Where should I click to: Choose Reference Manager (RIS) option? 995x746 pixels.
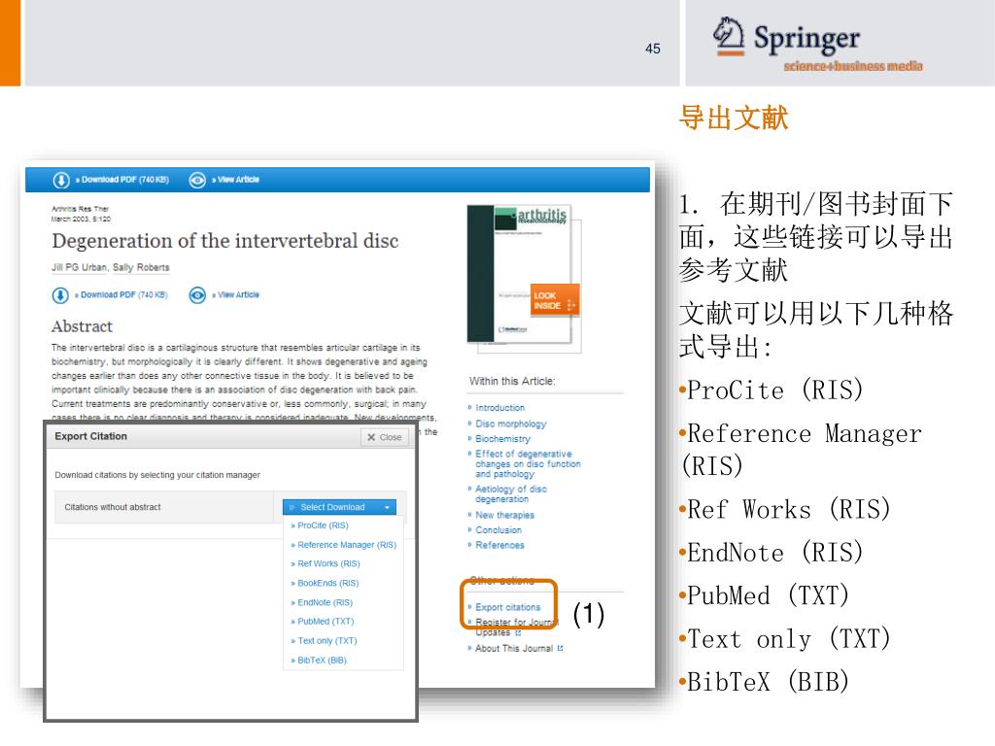tap(343, 545)
